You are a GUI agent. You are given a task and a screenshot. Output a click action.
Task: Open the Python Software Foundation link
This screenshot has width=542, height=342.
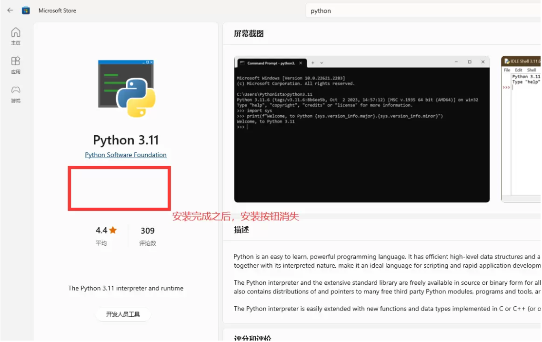(126, 155)
